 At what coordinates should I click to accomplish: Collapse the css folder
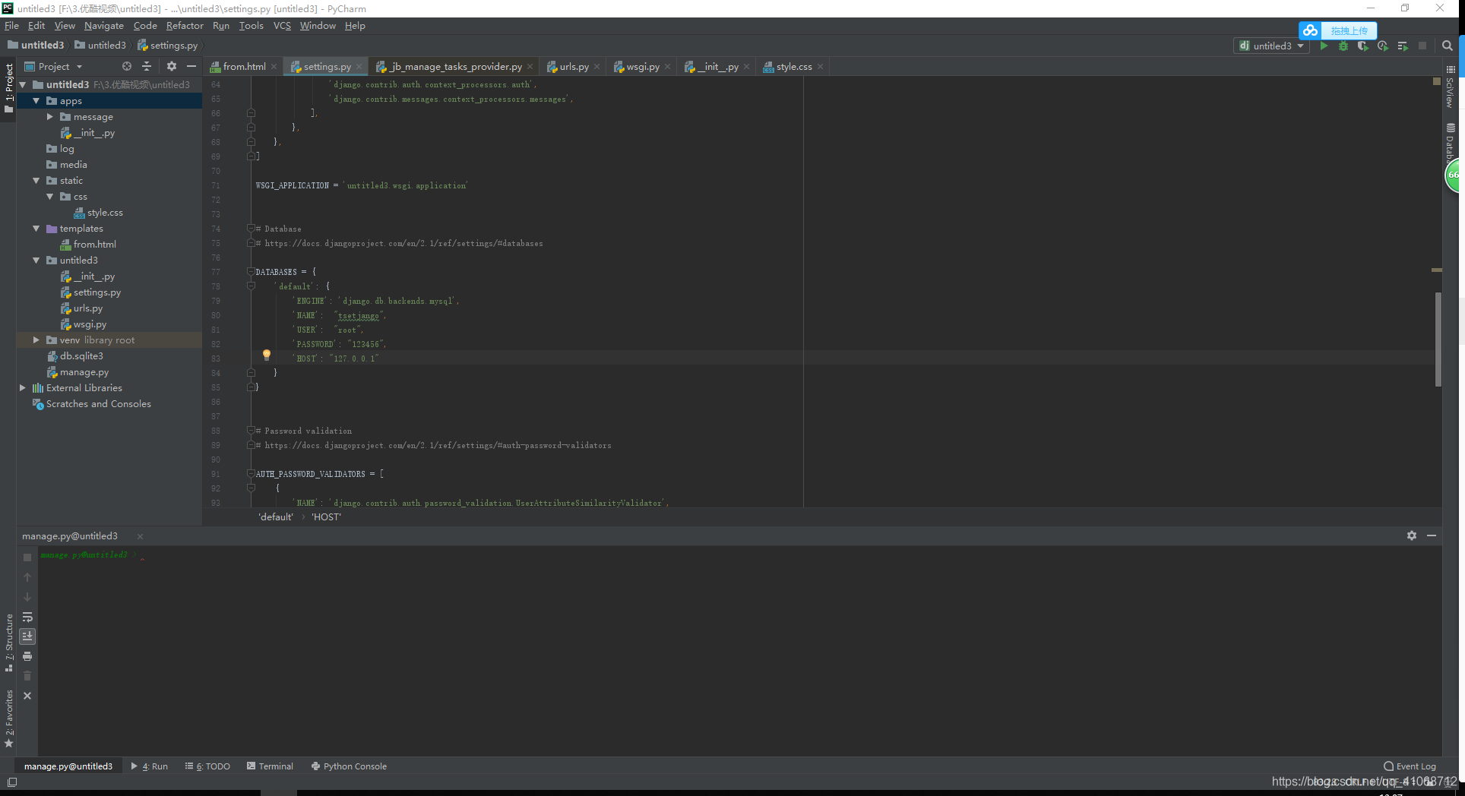tap(49, 197)
